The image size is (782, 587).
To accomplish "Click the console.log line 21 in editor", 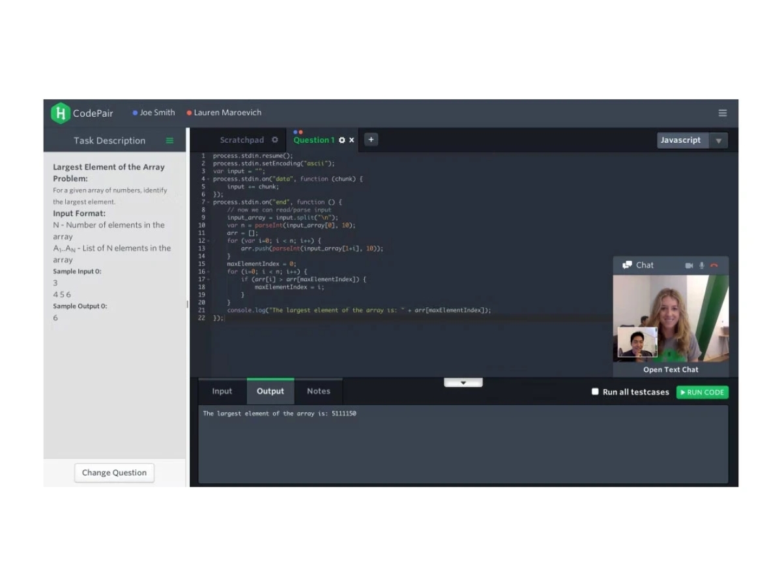I will coord(359,310).
